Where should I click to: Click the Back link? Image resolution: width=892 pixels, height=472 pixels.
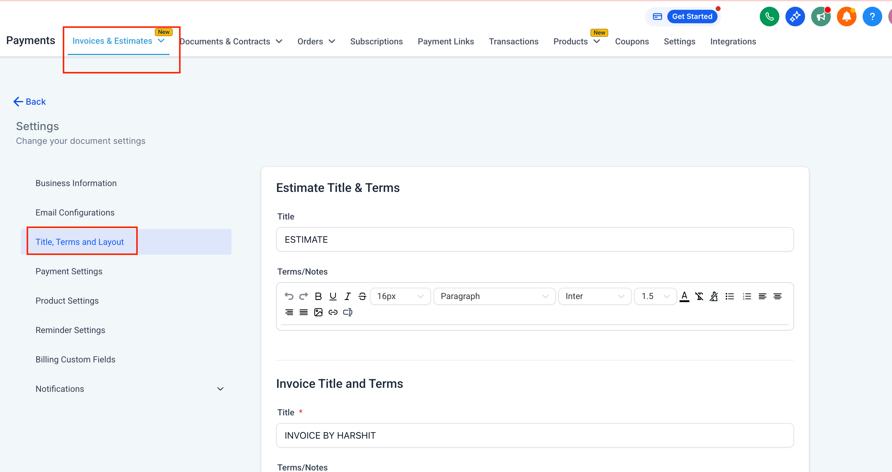click(30, 101)
